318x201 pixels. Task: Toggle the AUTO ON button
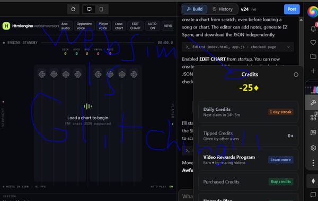[x=152, y=26]
